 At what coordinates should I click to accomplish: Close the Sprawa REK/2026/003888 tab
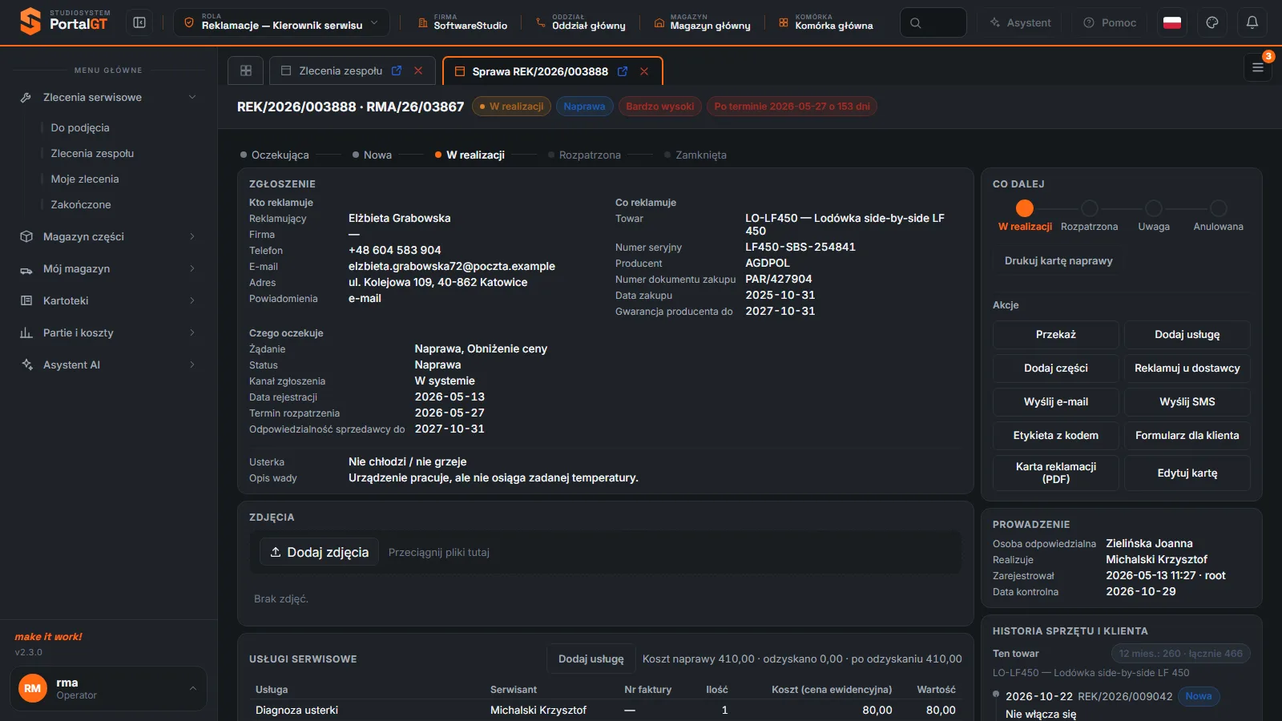644,71
